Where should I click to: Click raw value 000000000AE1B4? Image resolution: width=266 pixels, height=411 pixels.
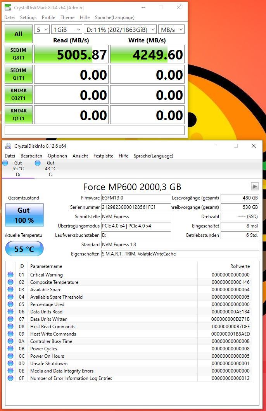(230, 312)
